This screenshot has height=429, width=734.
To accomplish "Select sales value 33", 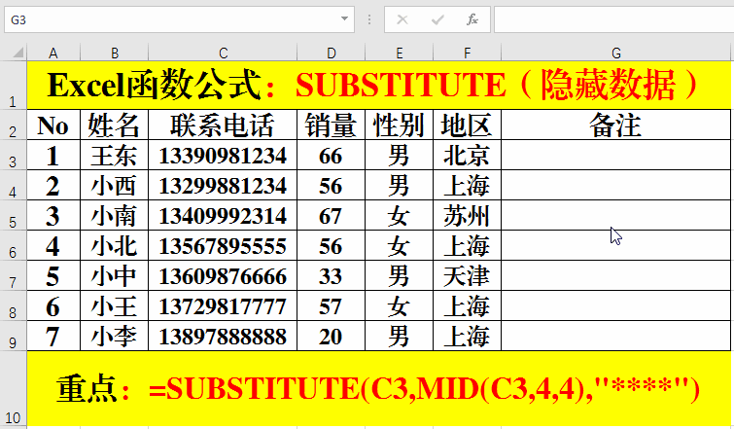I will coord(331,275).
